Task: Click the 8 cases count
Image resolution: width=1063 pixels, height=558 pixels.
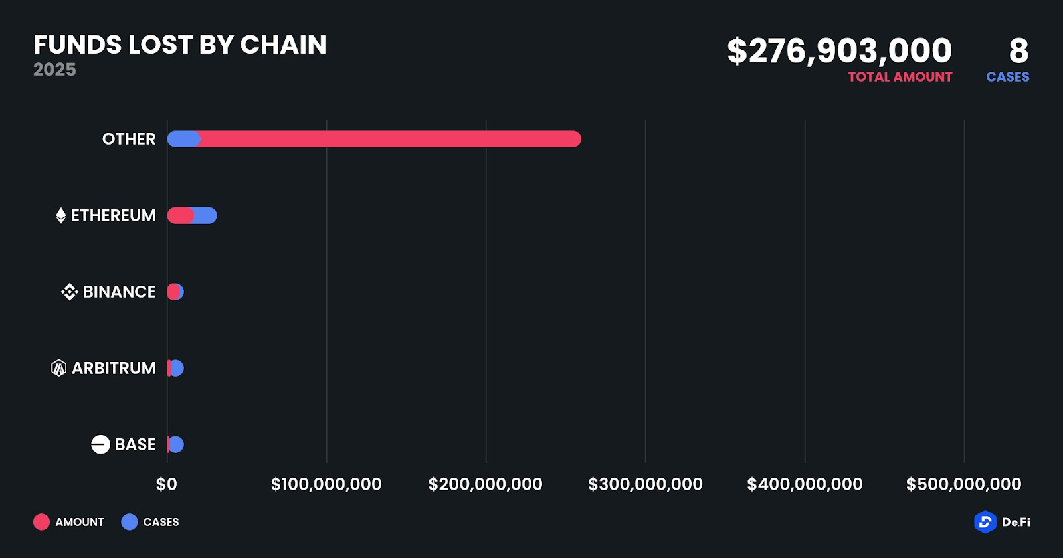Action: tap(1018, 50)
